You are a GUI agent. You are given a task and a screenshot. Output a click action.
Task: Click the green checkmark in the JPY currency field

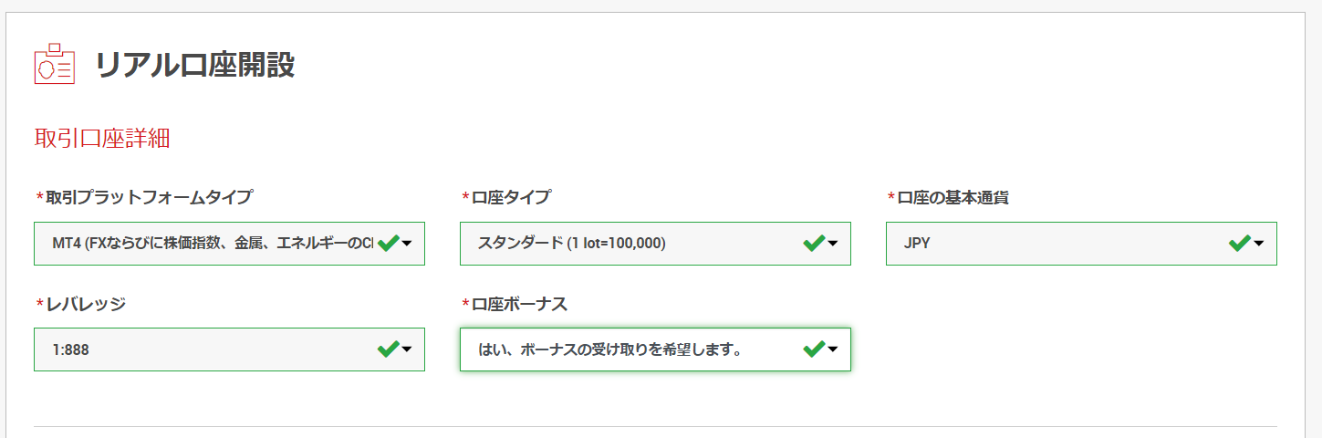(x=1240, y=243)
